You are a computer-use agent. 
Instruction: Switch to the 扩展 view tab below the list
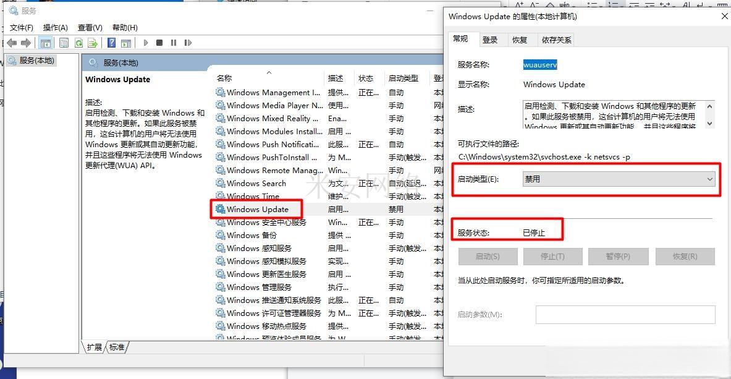coord(94,347)
